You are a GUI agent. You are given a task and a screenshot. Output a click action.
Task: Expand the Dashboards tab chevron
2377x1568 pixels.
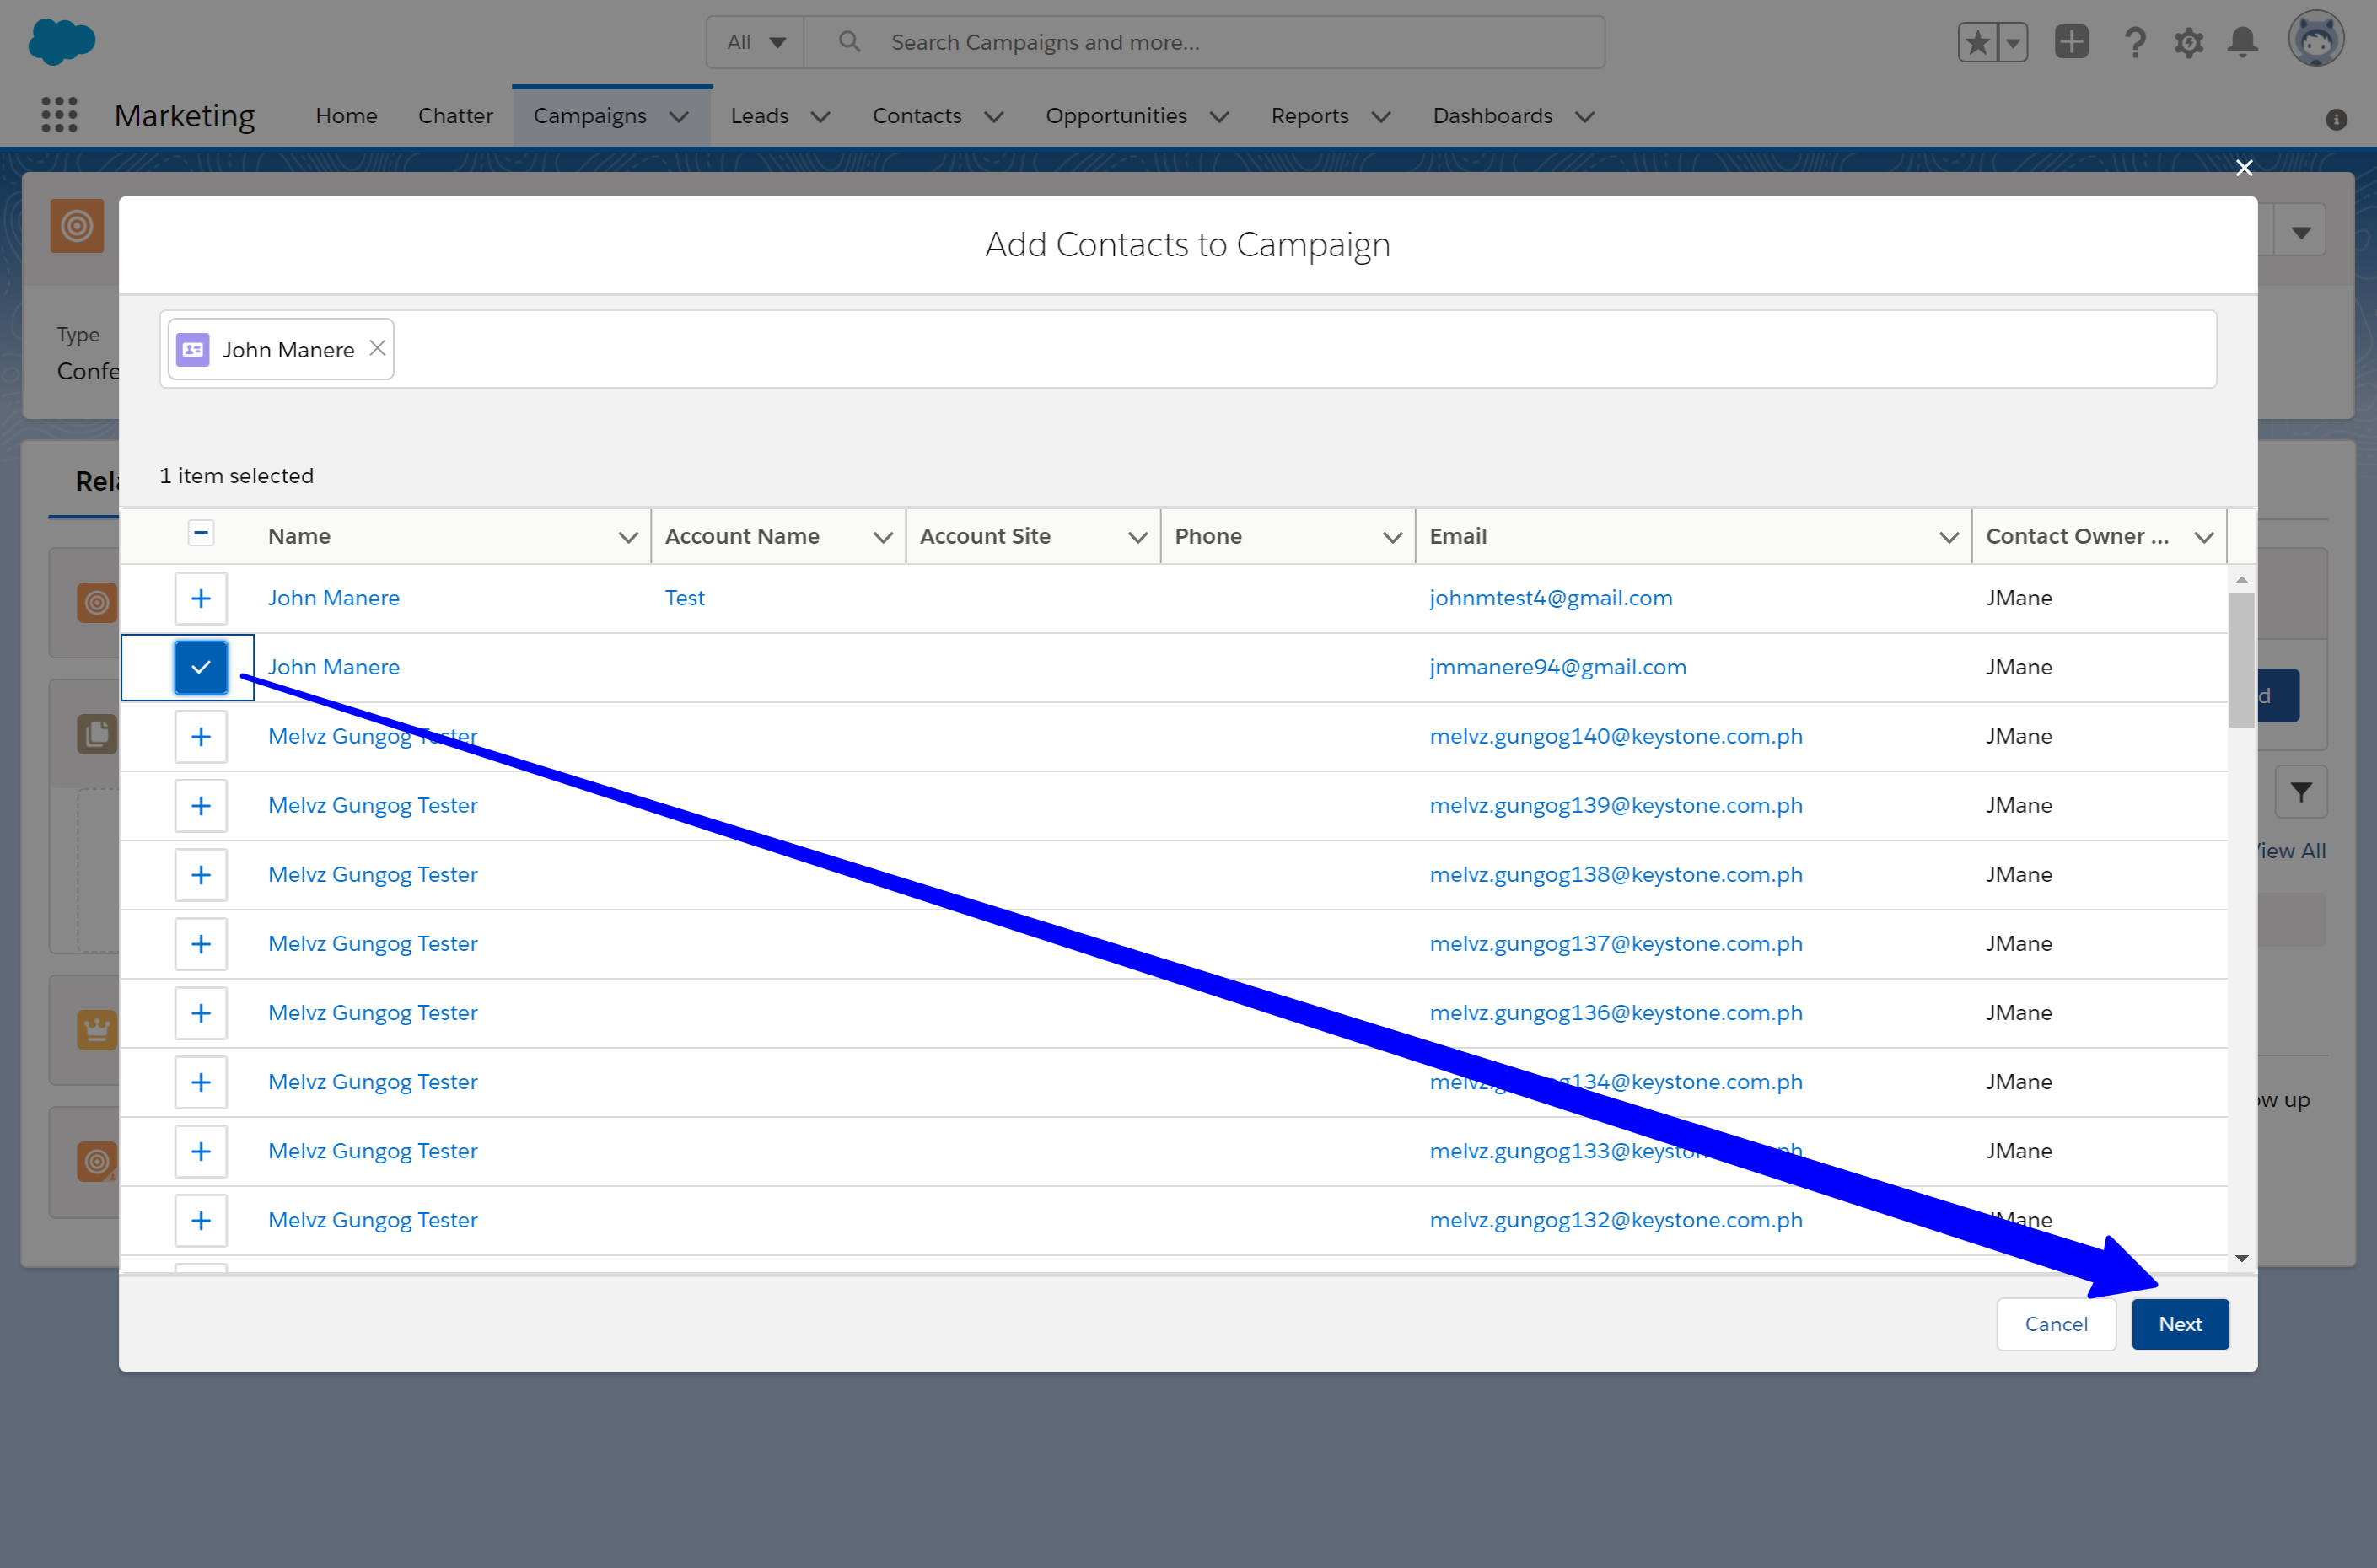(1585, 117)
